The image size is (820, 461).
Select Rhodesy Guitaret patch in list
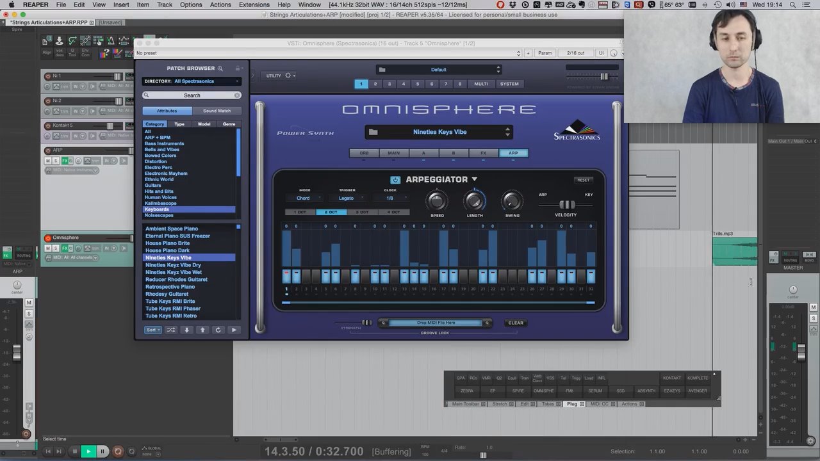click(167, 294)
